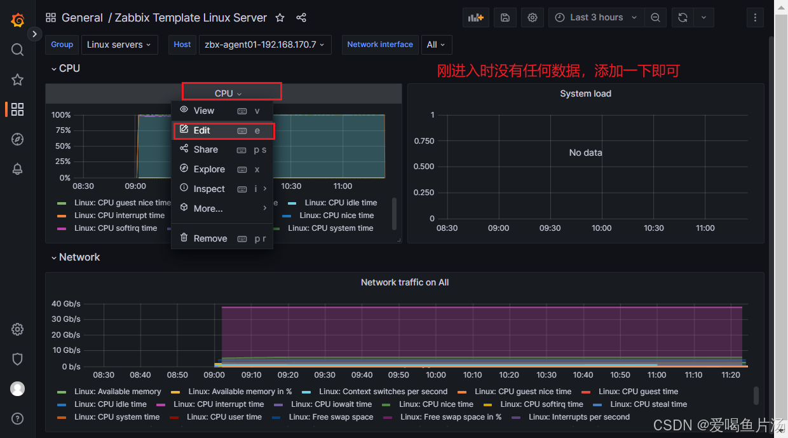Image resolution: width=788 pixels, height=438 pixels.
Task: Click the swatch for Linux: CPU user time
Action: [x=174, y=417]
